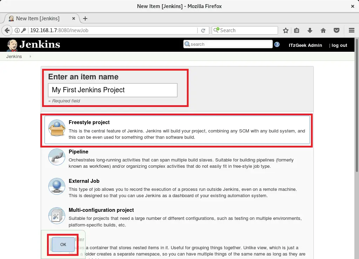
Task: Click the 'Required field' hint text
Action: pos(66,101)
